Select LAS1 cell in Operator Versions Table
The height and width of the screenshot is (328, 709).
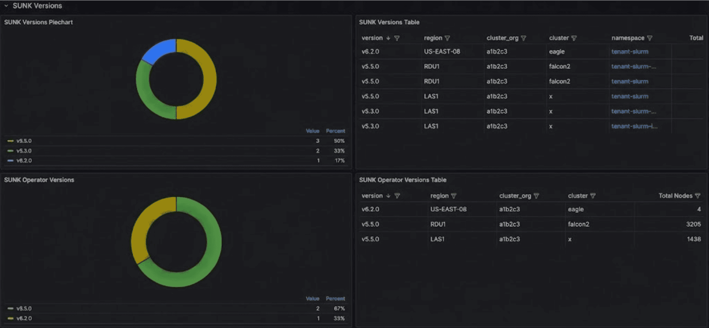(437, 239)
